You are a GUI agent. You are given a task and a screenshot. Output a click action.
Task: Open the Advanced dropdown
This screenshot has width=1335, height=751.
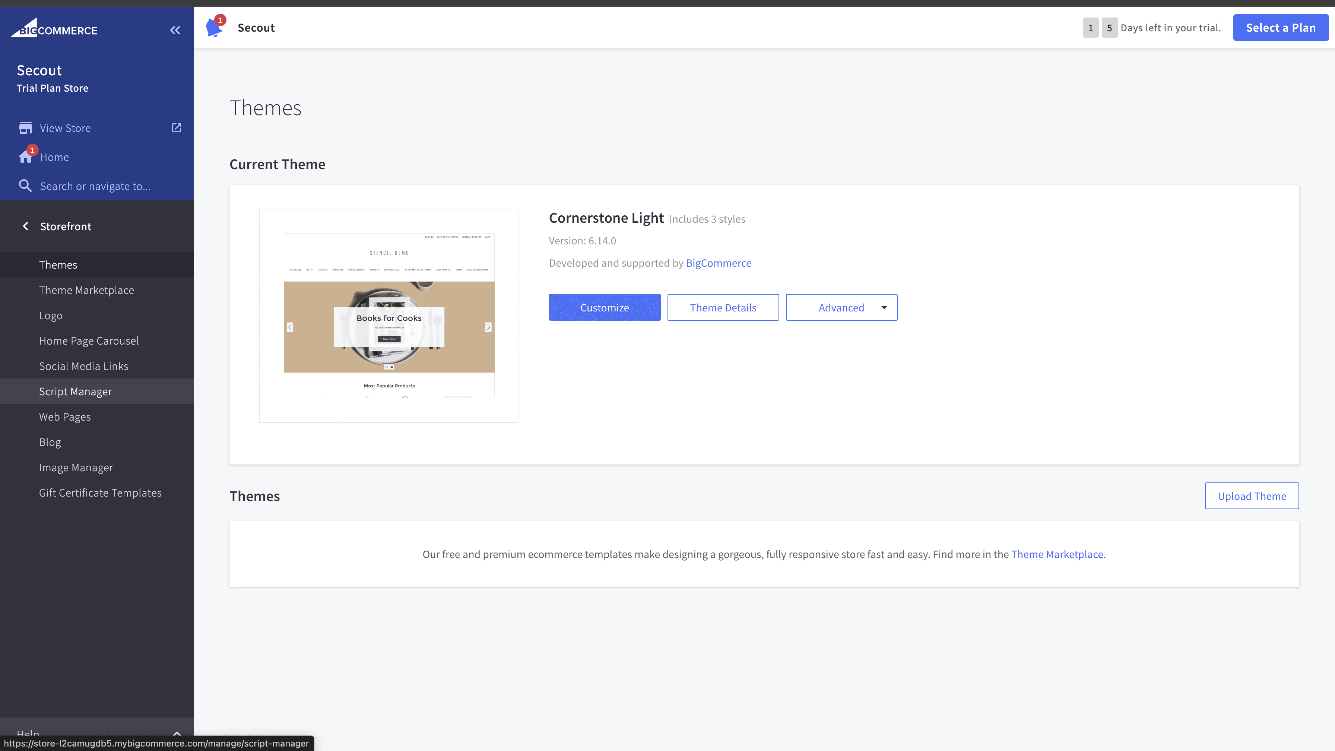(841, 307)
